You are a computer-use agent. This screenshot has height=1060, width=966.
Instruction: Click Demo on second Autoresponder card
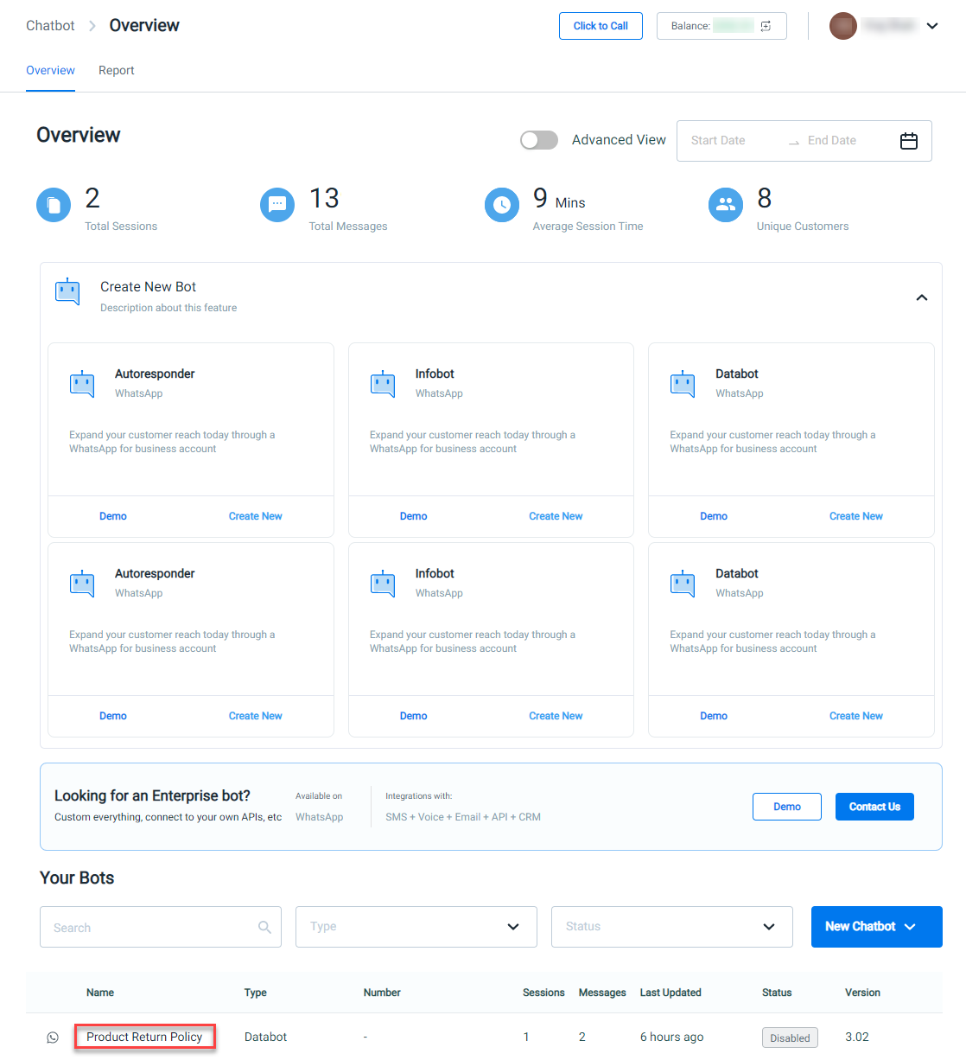(113, 716)
